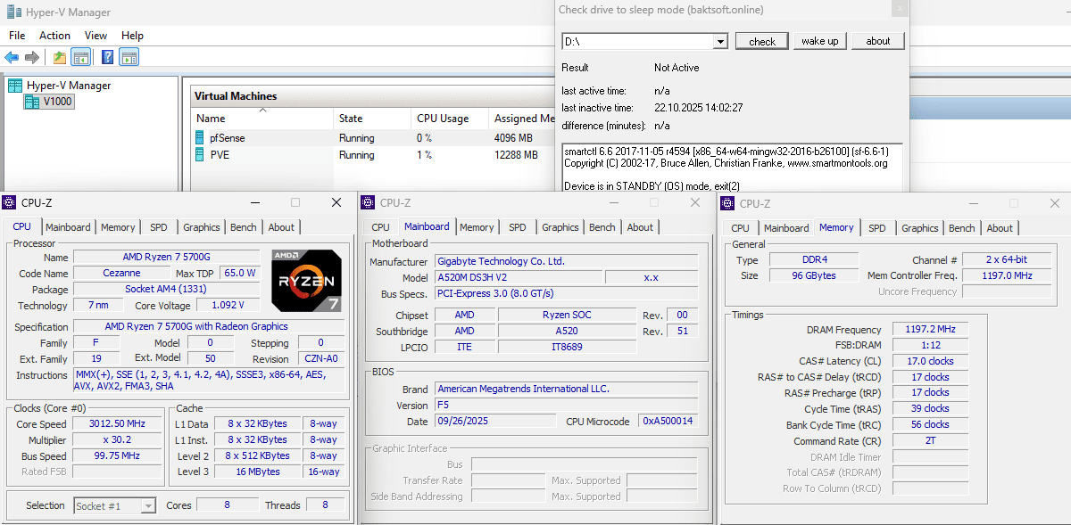Click the DRAM Frequency value 1197.2 MHz
This screenshot has width=1071, height=525.
(928, 330)
